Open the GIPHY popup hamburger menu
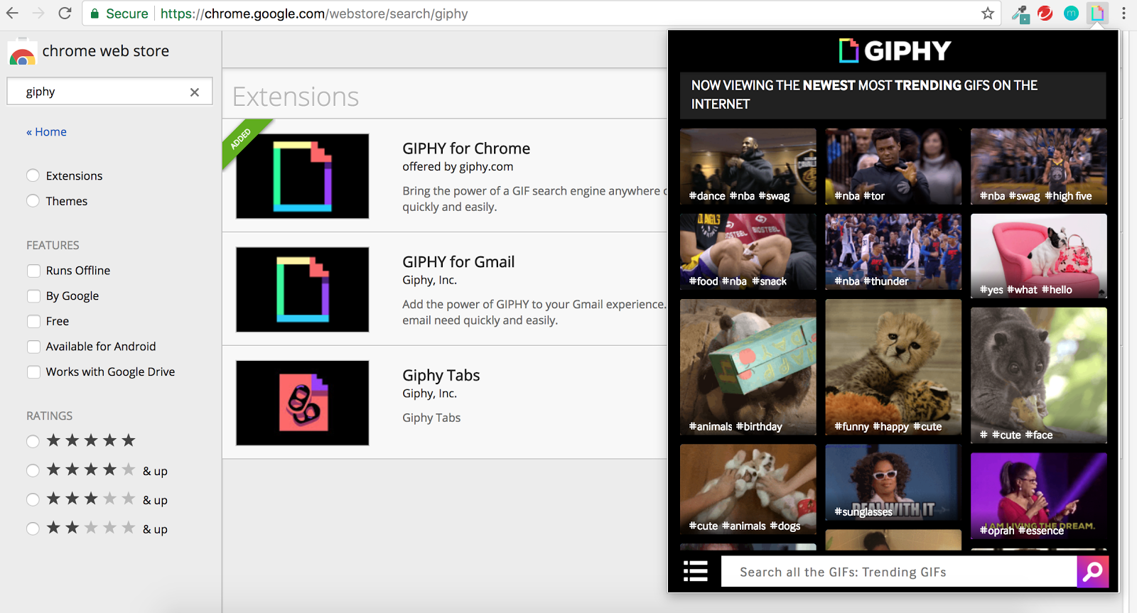 click(x=696, y=571)
